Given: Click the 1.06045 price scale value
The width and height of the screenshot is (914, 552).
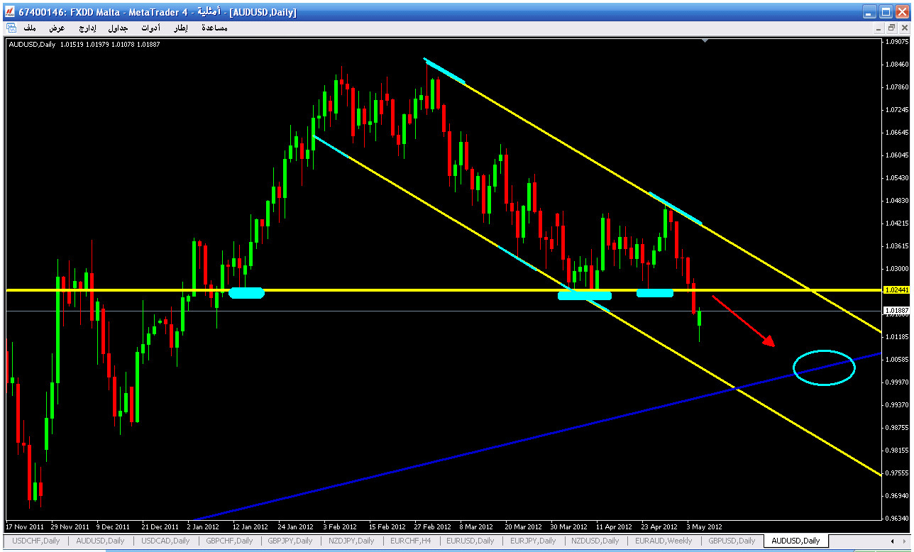Looking at the screenshot, I should pos(896,155).
